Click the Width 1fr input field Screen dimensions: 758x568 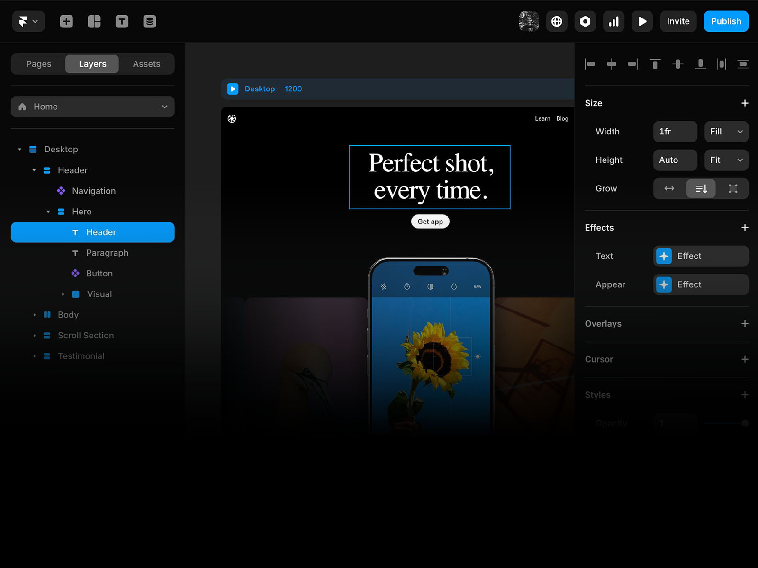click(675, 132)
